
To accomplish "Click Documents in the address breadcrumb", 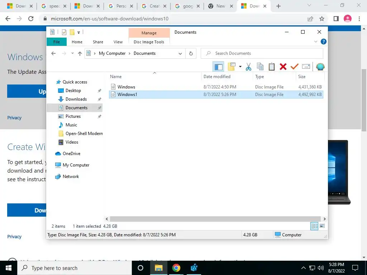I will (144, 53).
